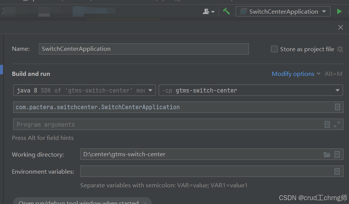Click the green hammer Build Project icon

pyautogui.click(x=226, y=11)
